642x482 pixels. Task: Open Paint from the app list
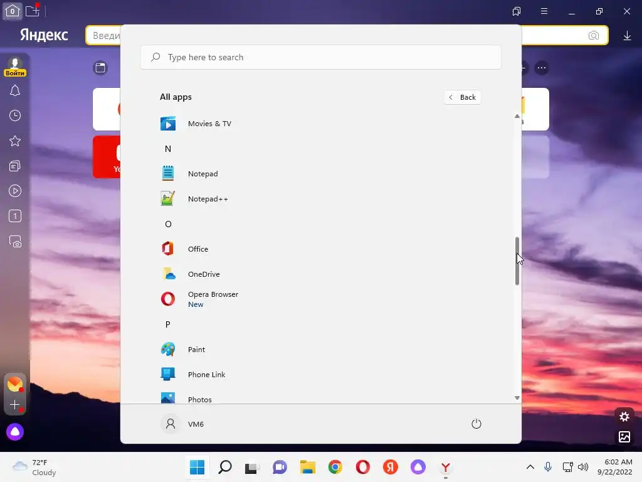pos(320,350)
